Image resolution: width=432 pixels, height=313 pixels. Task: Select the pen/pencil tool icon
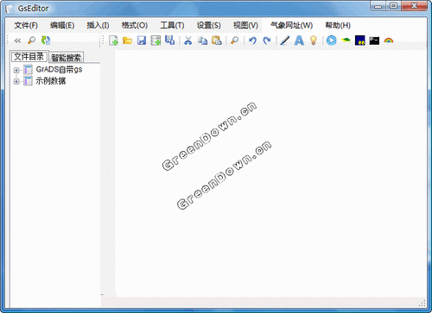[285, 41]
